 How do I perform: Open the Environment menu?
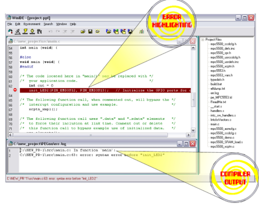pyautogui.click(x=32, y=24)
